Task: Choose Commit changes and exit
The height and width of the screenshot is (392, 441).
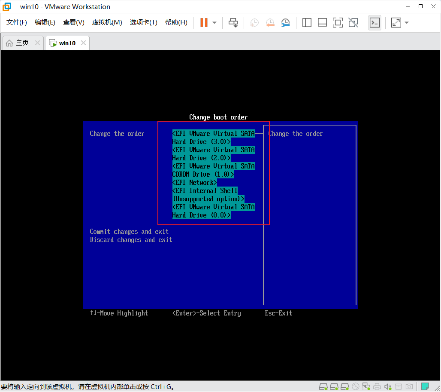Action: pos(129,232)
